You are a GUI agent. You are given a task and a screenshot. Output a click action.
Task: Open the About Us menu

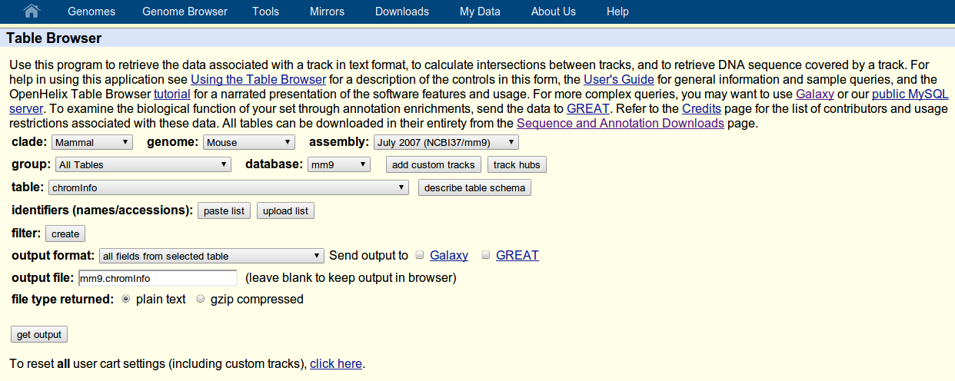[554, 12]
